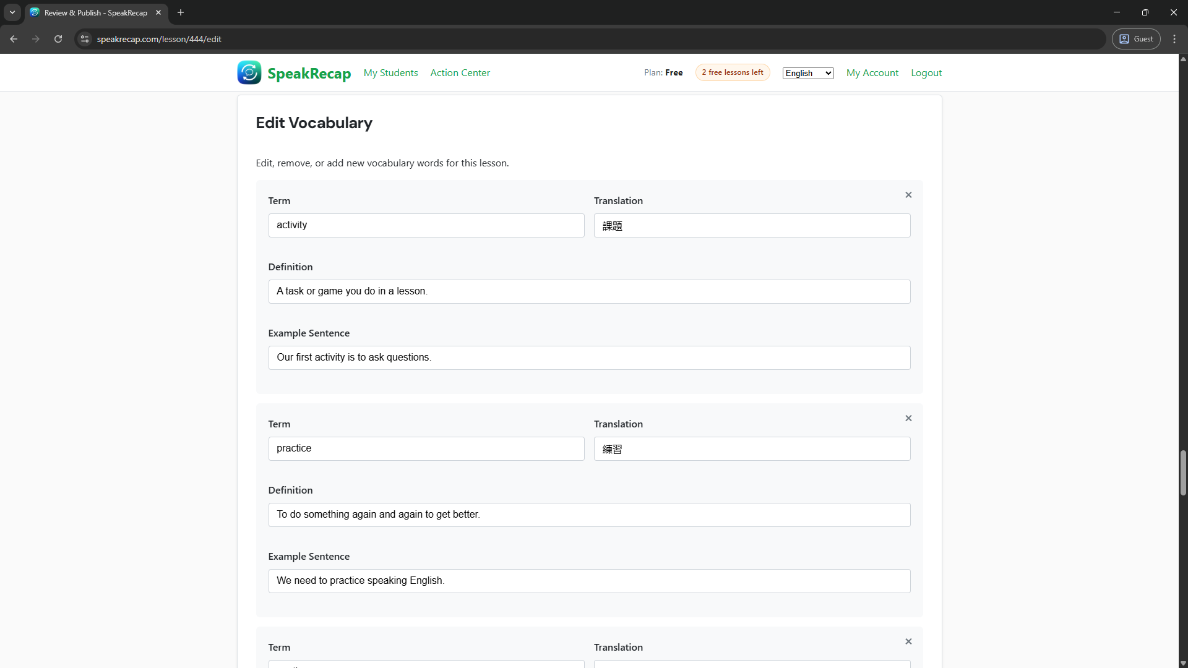Click the scrollbar up arrow
Viewport: 1188px width, 668px height.
(x=1183, y=59)
